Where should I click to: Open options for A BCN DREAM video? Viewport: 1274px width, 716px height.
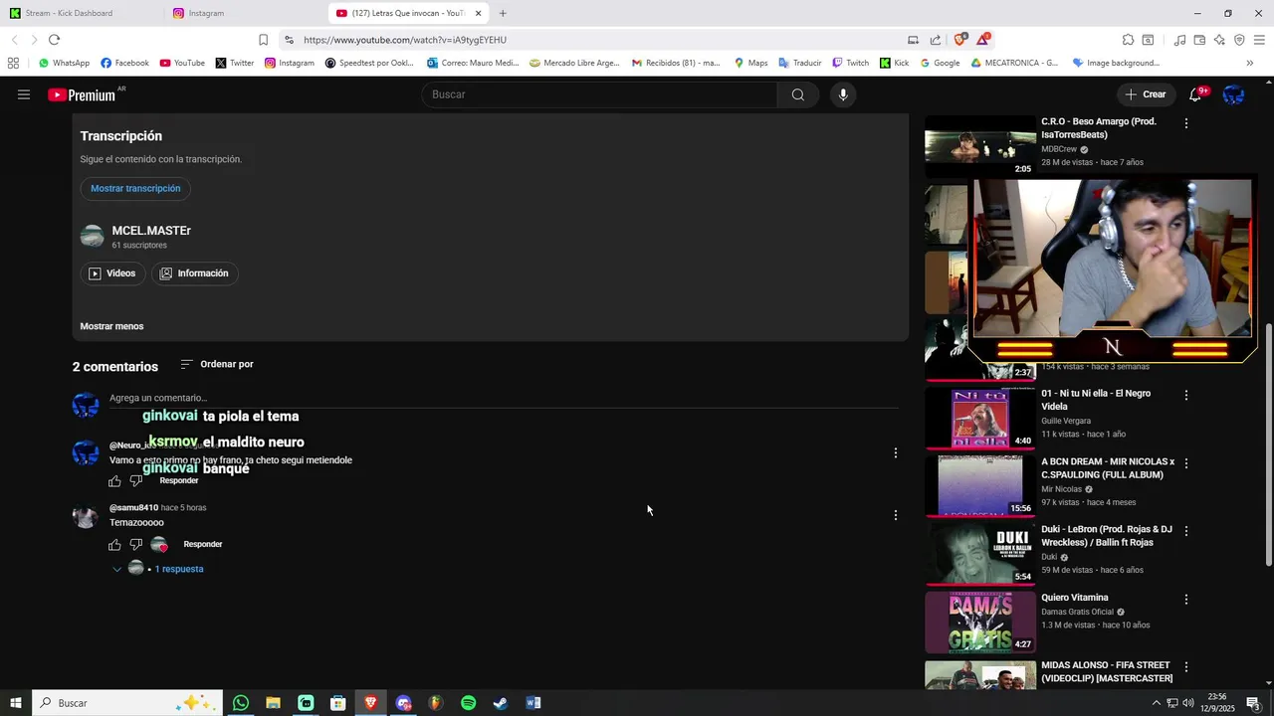click(1185, 463)
